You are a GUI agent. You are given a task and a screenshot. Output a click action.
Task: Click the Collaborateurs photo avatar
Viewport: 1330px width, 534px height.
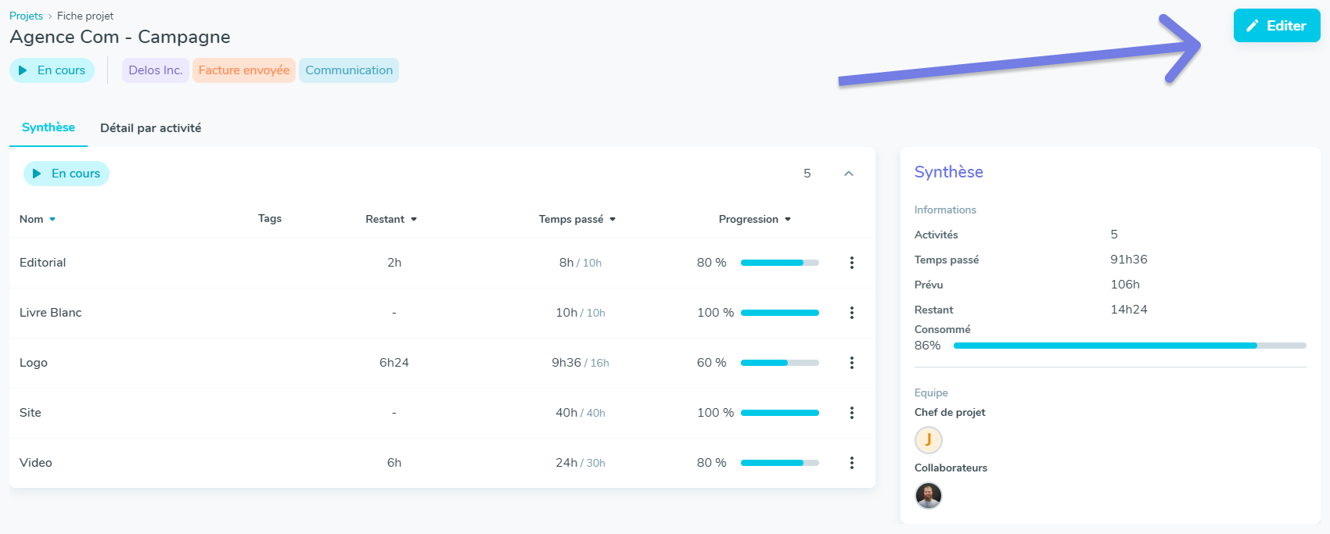click(929, 496)
